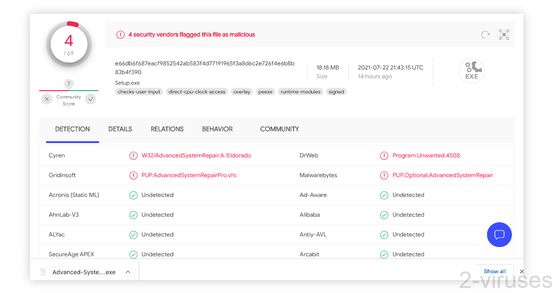Image resolution: width=553 pixels, height=293 pixels.
Task: Click the reanalyze refresh icon
Action: pyautogui.click(x=485, y=34)
